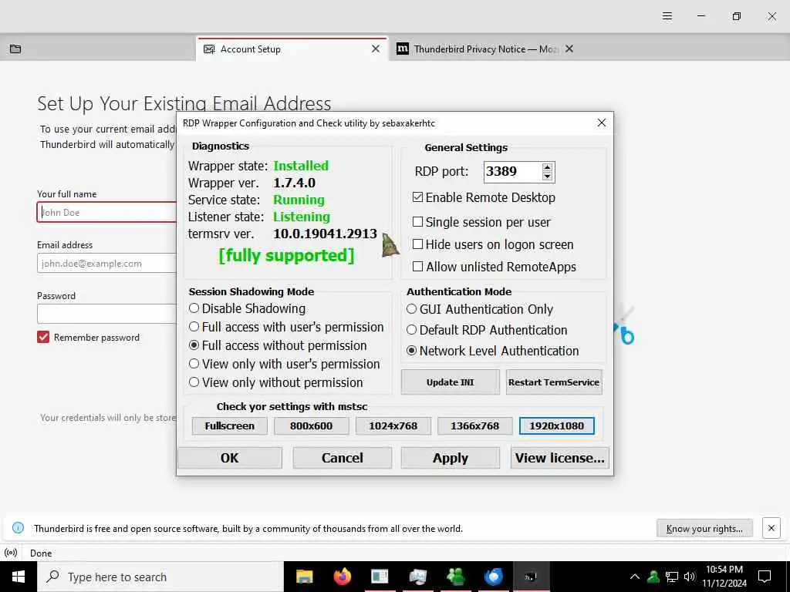Choose Default RDP Authentication
Viewport: 790px width, 592px height.
[412, 330]
